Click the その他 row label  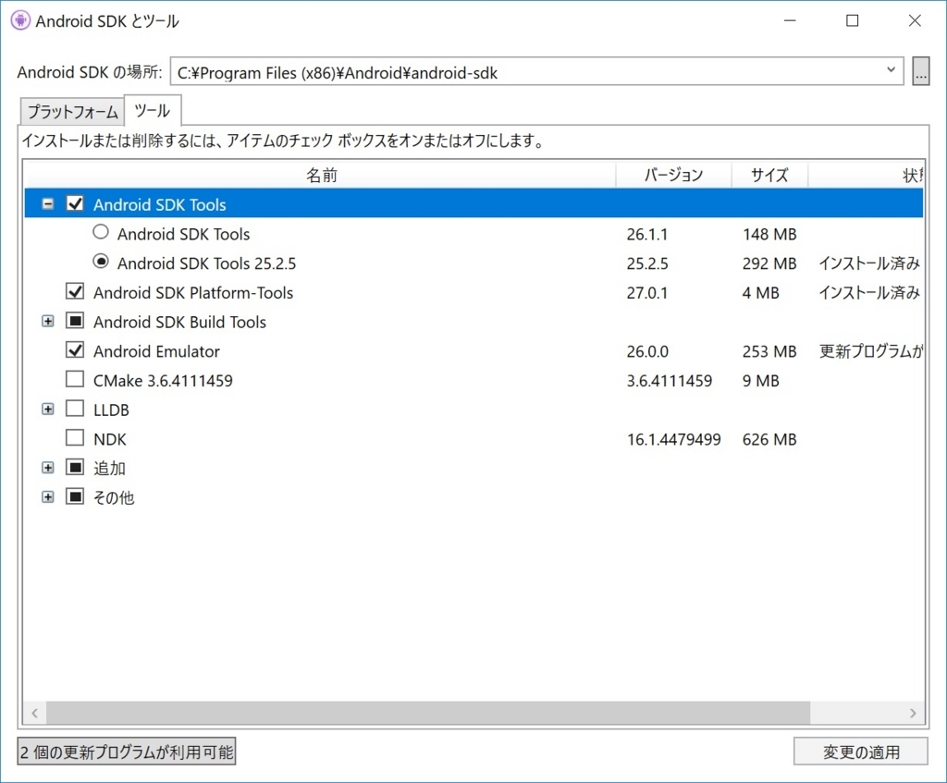click(114, 498)
